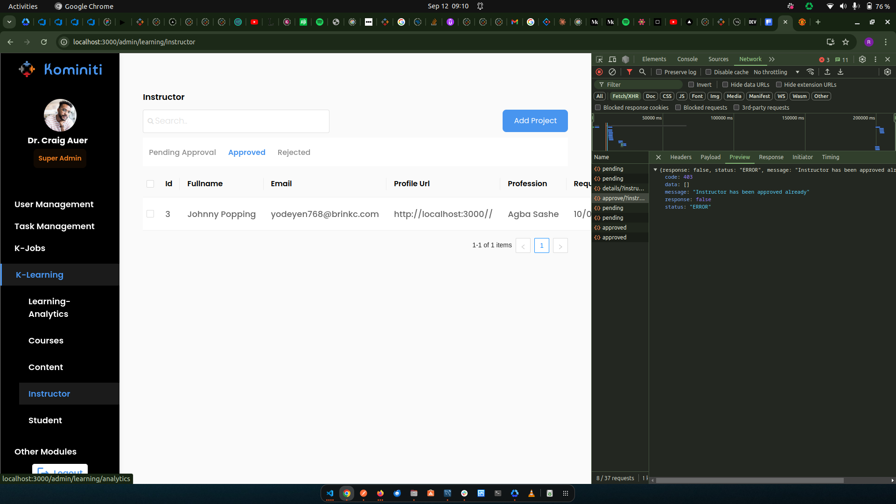Click the horizontal scrollbar in preview pane

click(x=749, y=480)
